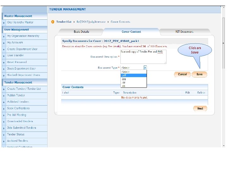
Task: Click the plus icon beside Archived Tenders
Action: point(4,141)
